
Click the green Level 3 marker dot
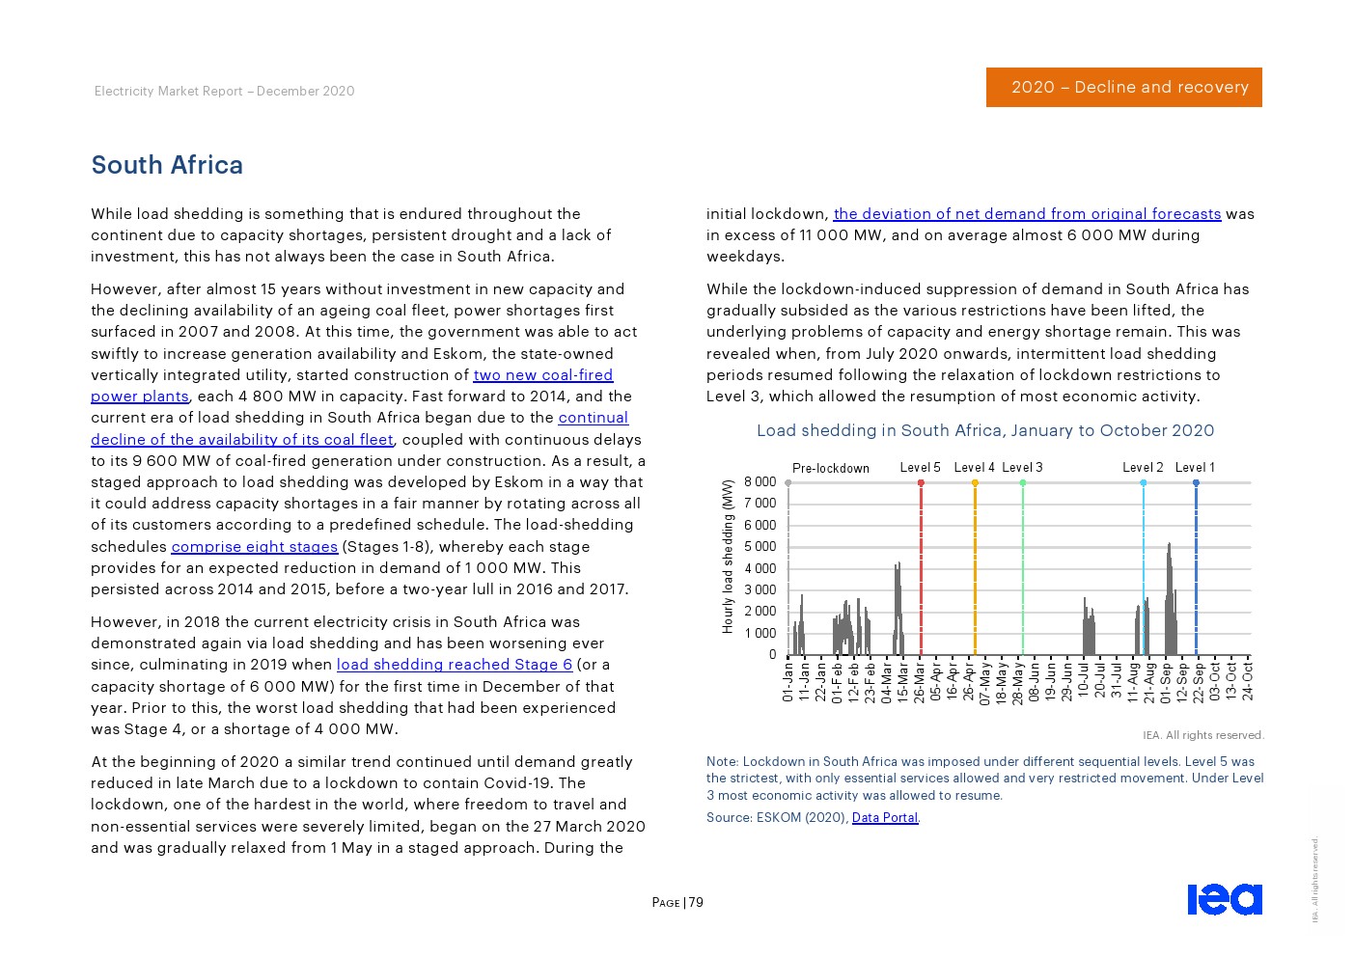pos(1023,482)
